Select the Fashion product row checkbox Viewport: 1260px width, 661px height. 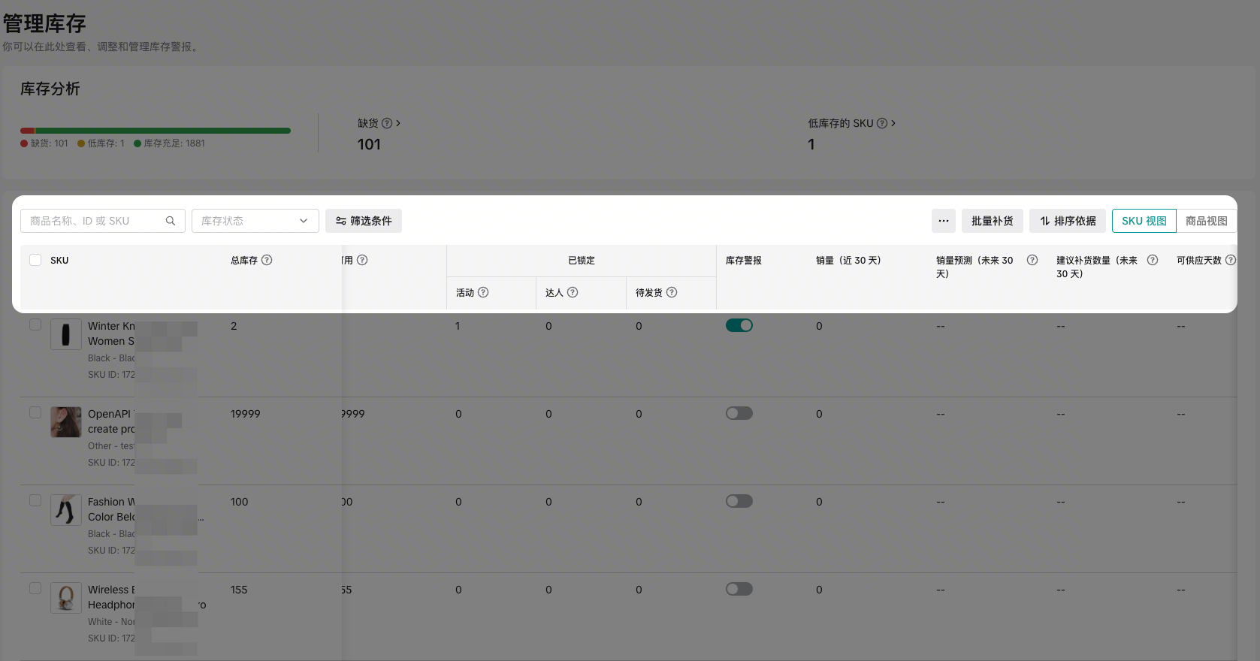[x=35, y=500]
